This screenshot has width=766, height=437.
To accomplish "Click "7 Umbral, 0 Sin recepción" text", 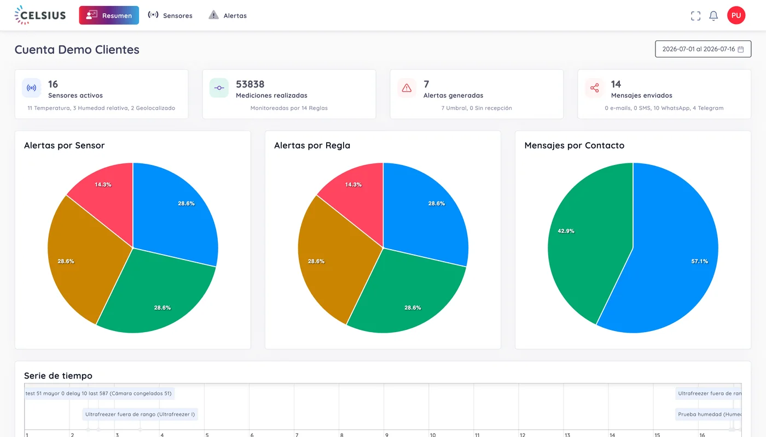I will tap(477, 108).
